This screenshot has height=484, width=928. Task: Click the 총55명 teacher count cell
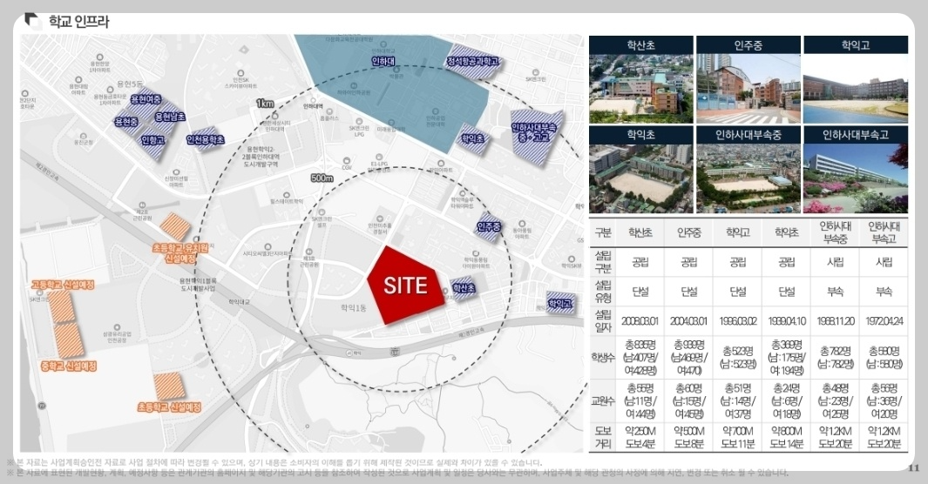coord(640,400)
